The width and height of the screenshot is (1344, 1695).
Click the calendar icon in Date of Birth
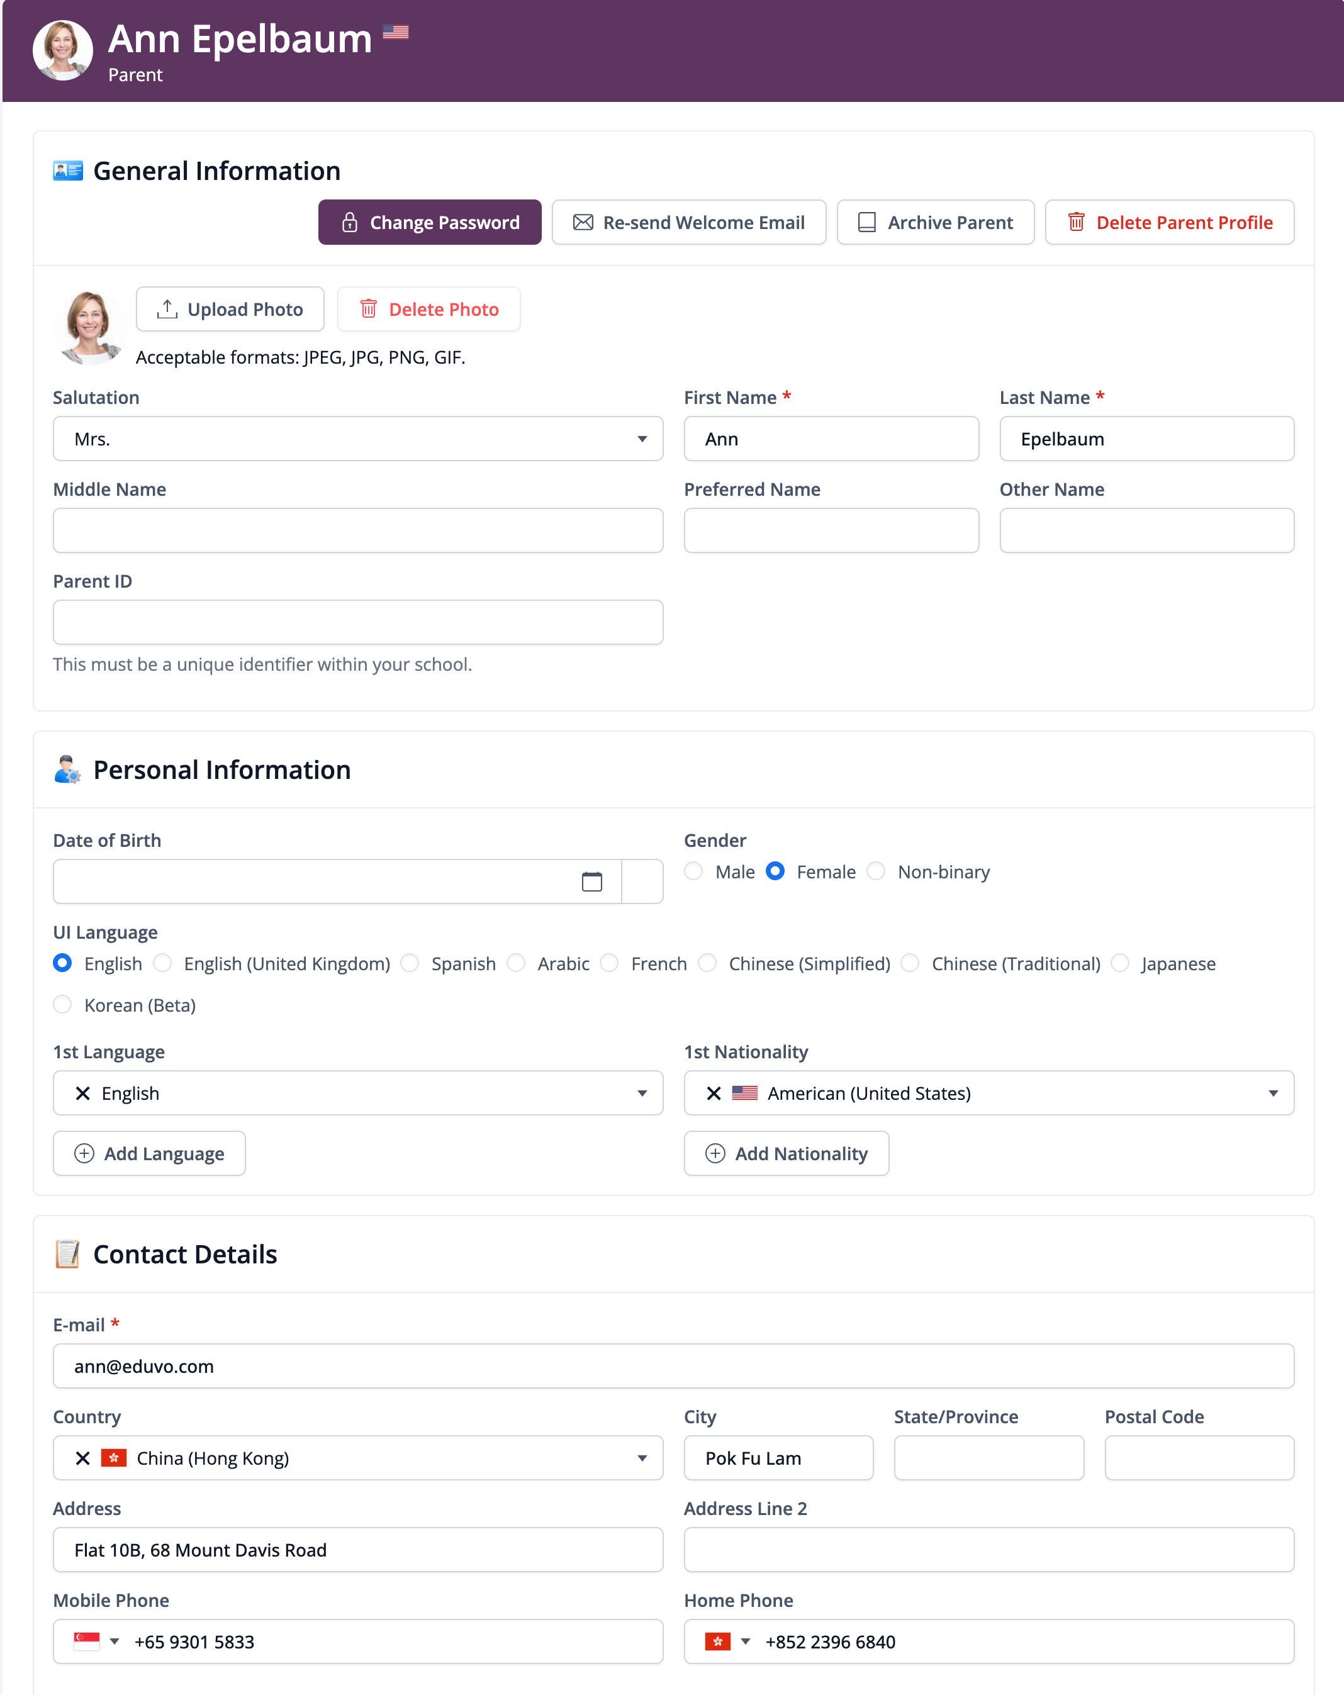pos(591,881)
